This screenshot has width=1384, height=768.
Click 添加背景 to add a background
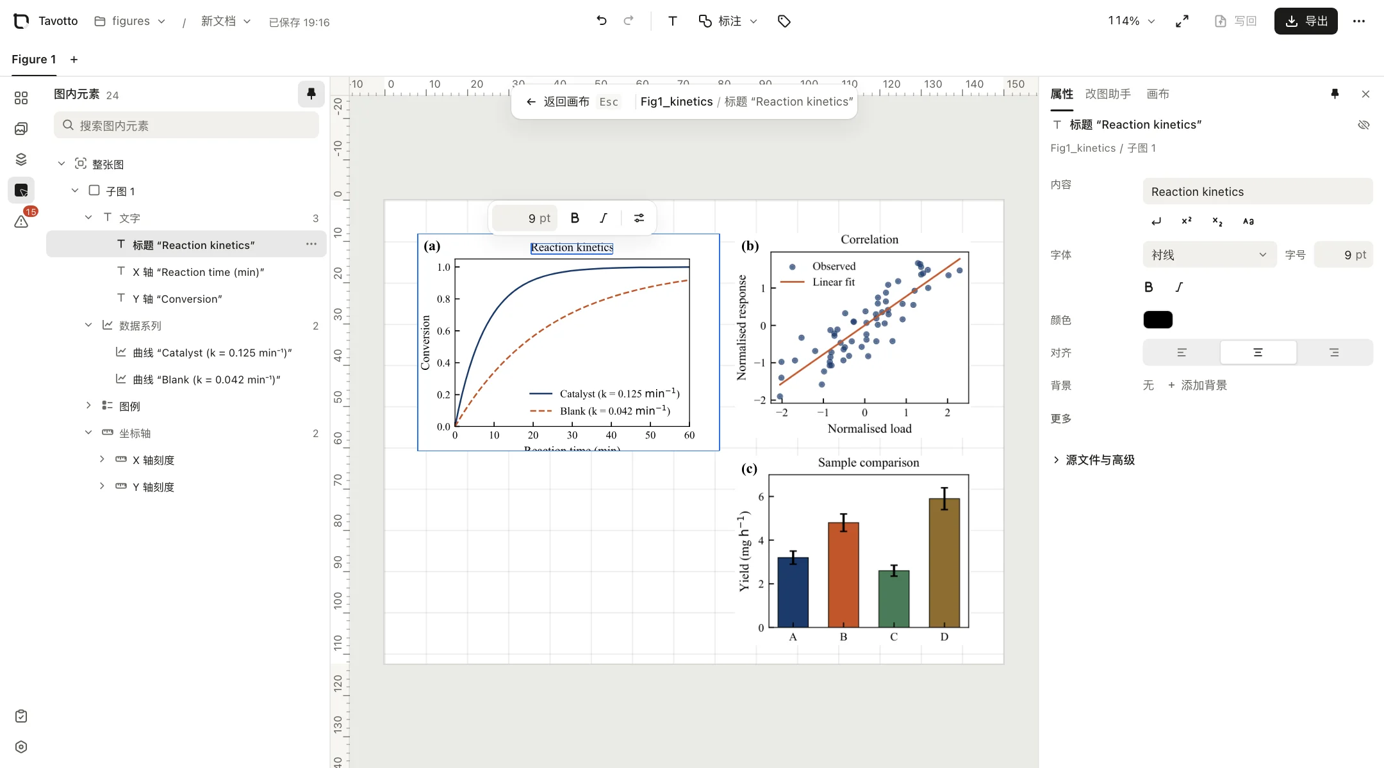click(1198, 385)
